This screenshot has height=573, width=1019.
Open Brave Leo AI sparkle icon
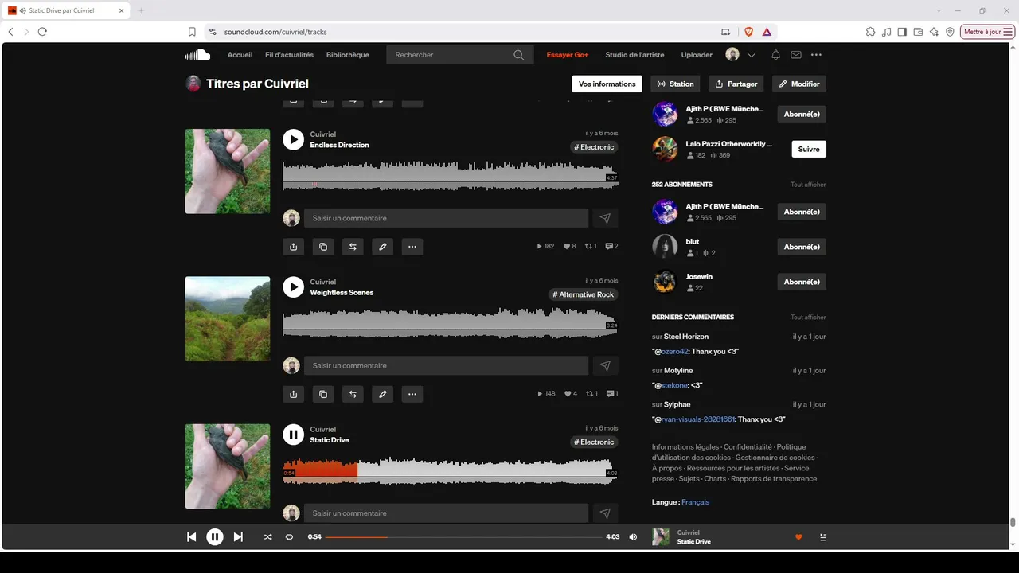pyautogui.click(x=934, y=32)
